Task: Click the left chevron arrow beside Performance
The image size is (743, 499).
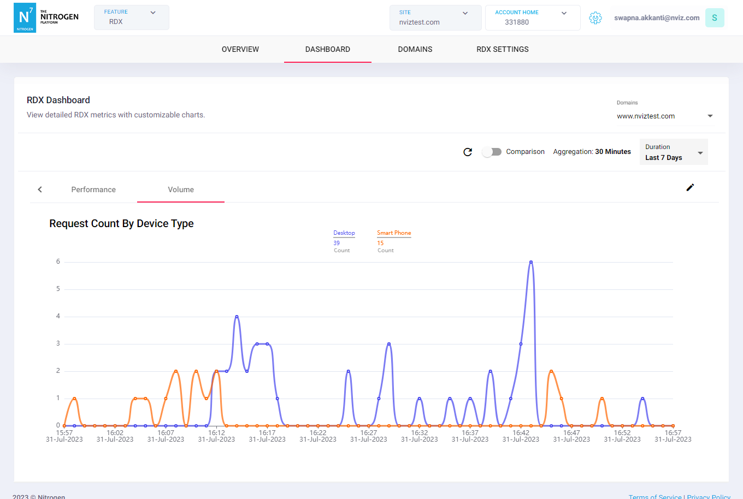Action: (40, 189)
